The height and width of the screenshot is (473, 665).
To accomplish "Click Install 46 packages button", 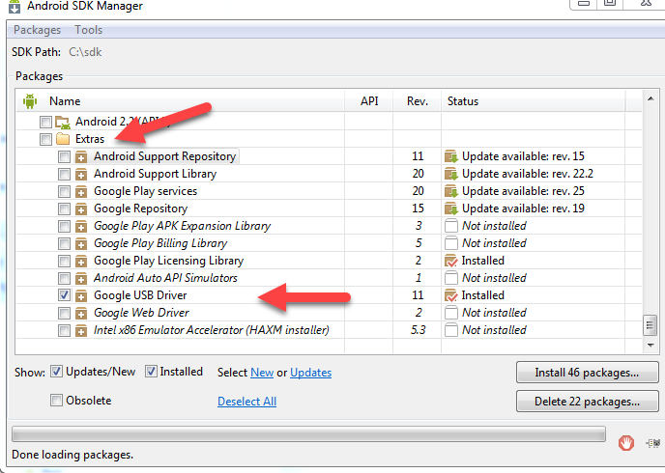I will 587,373.
